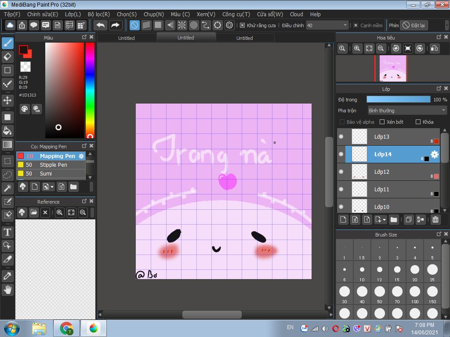Delete the layer with trash icon
The height and width of the screenshot is (337, 450).
point(435,219)
